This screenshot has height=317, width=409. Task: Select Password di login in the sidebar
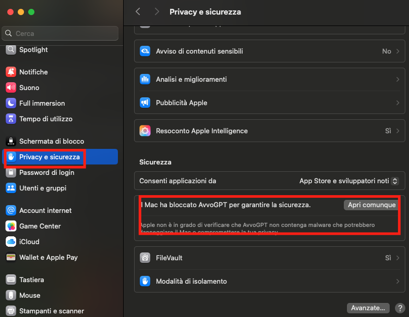(46, 172)
